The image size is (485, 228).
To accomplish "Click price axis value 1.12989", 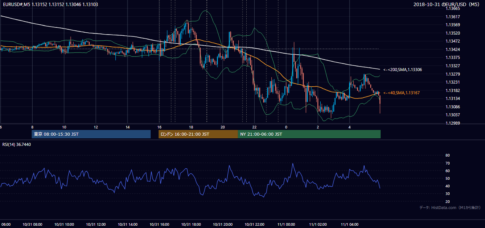I will [x=454, y=123].
